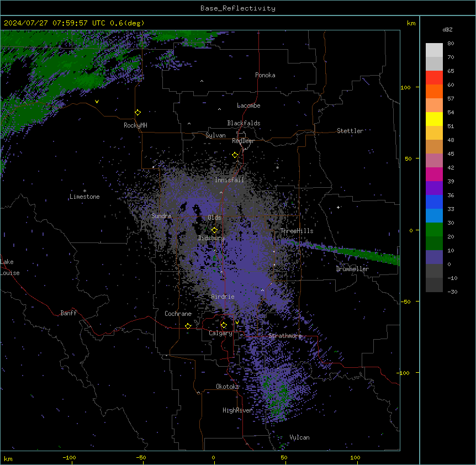Click the Stettler city label
Screen dimensions: 476x465
(x=350, y=131)
